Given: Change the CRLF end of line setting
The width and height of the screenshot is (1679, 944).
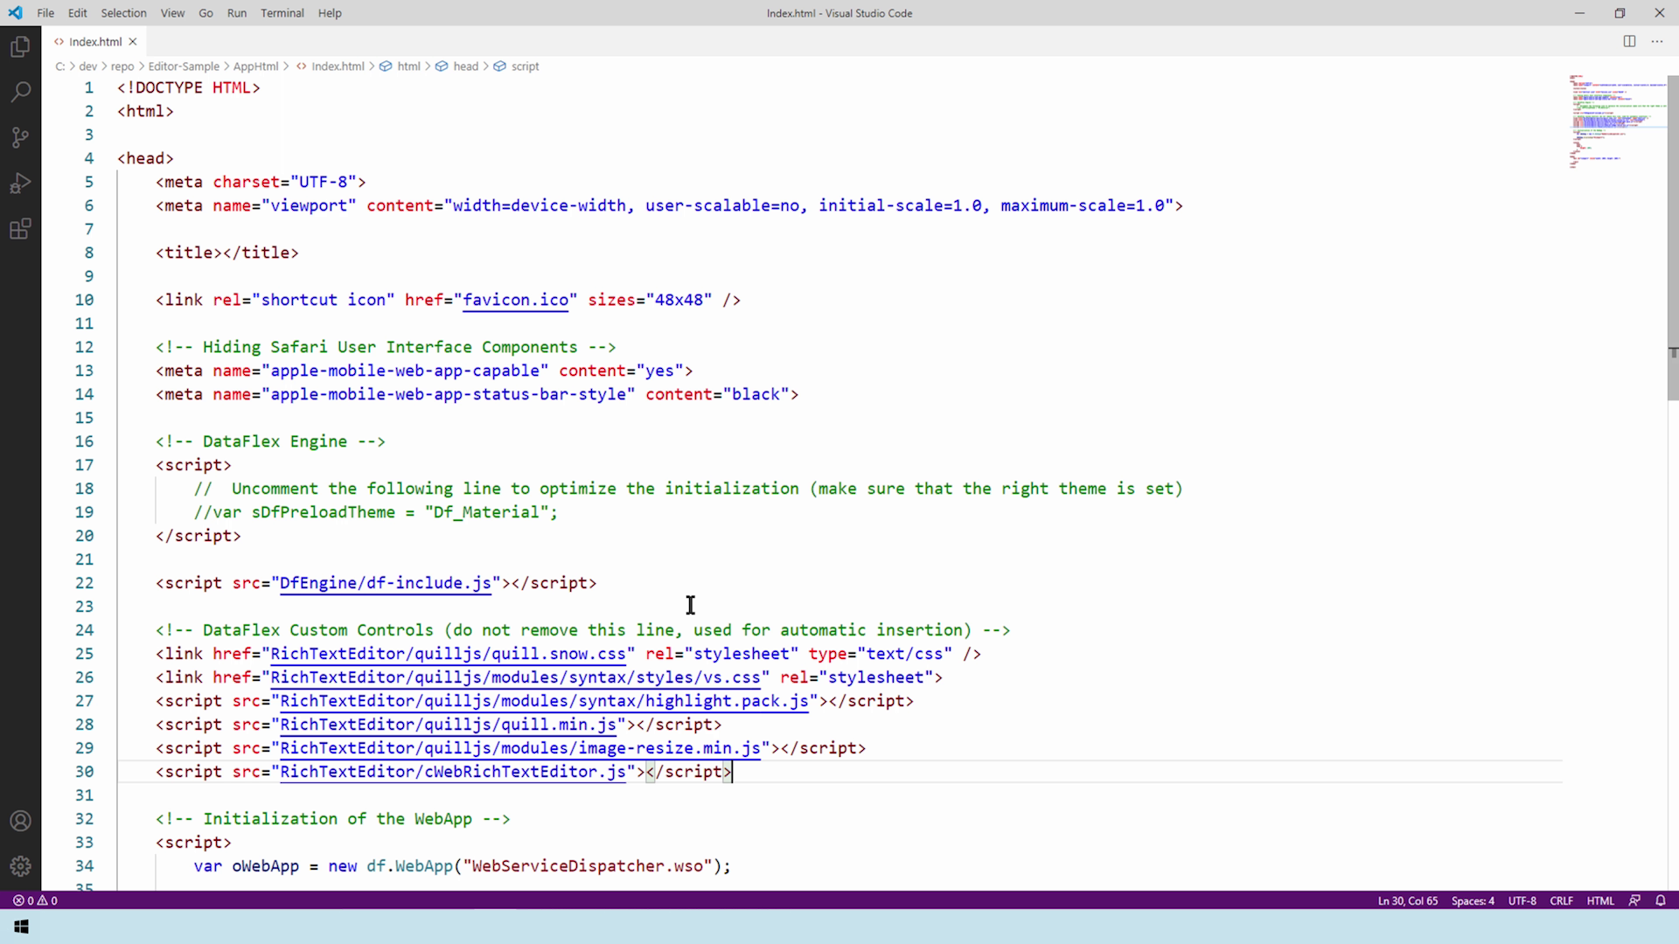Looking at the screenshot, I should (x=1561, y=900).
